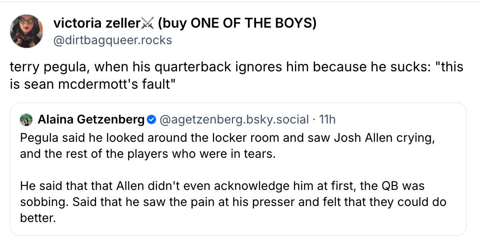
Task: Click the "Josh Allen crying" phrase
Action: [x=384, y=138]
